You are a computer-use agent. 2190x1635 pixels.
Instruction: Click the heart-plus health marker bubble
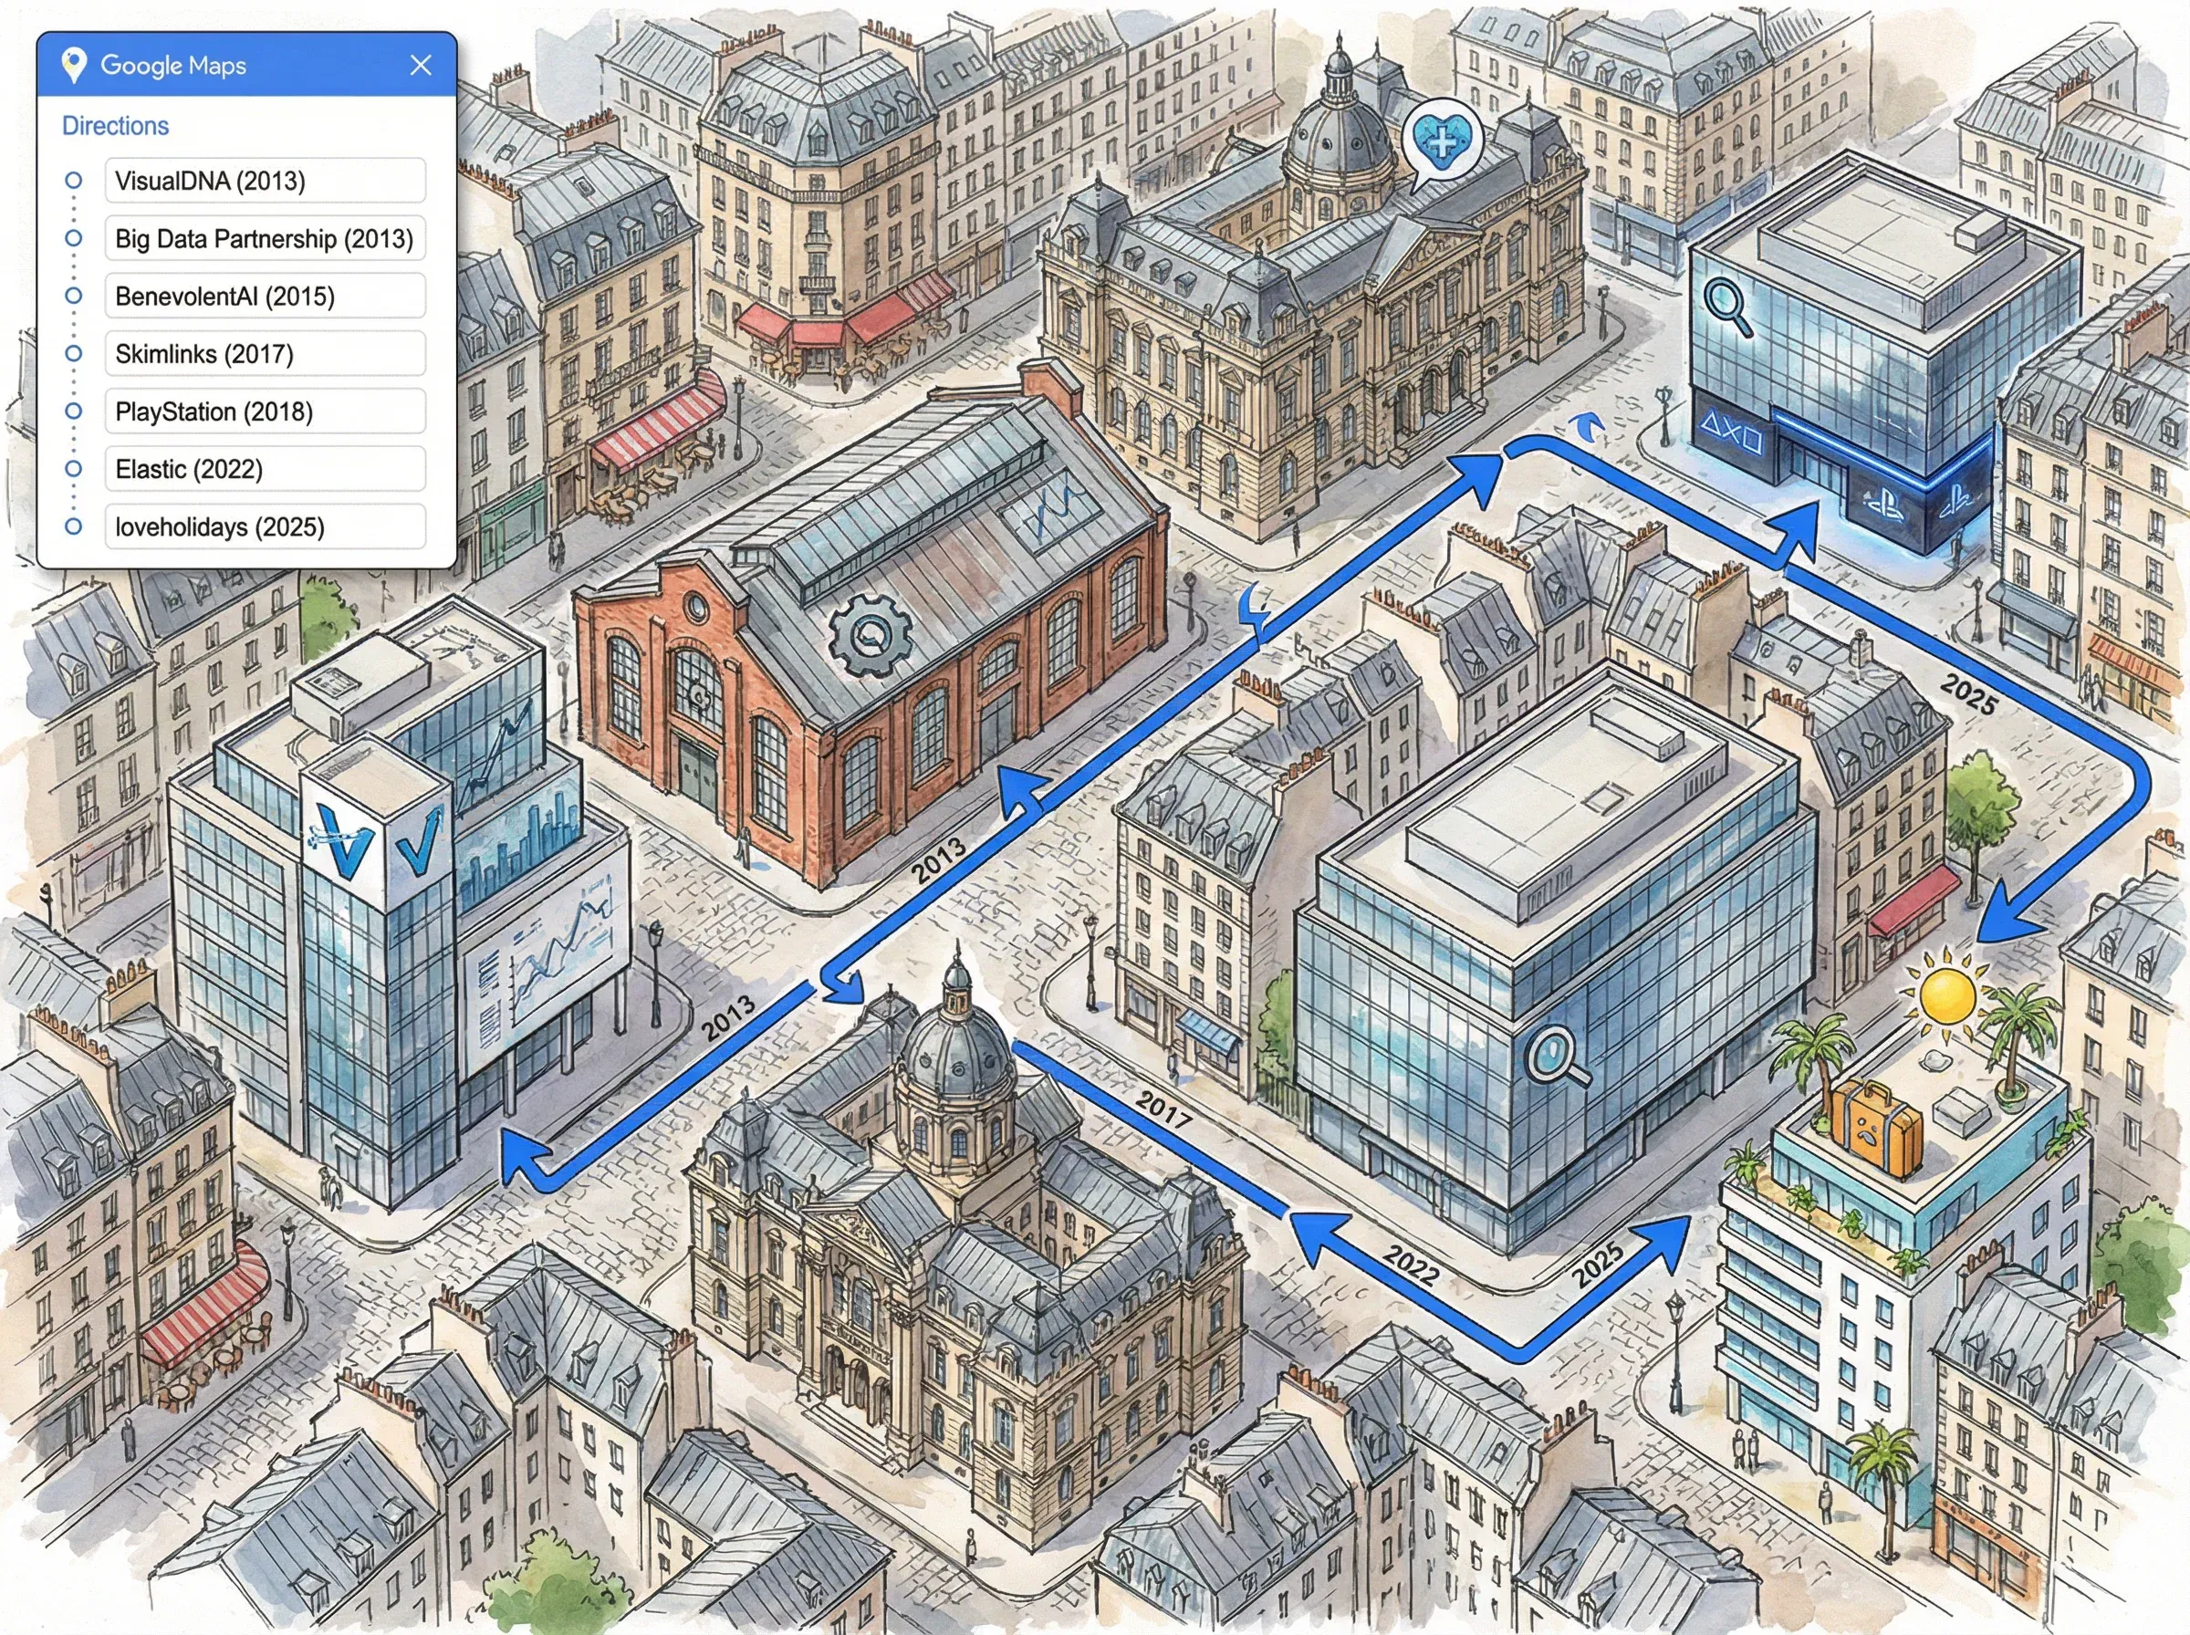[1442, 141]
